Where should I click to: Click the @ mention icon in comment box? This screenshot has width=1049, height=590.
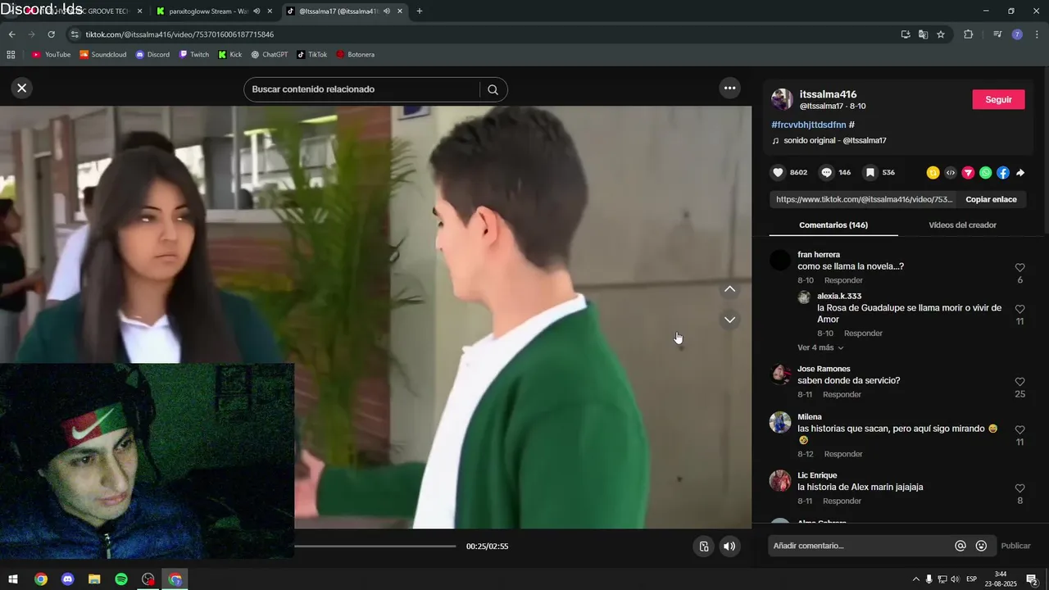tap(960, 546)
